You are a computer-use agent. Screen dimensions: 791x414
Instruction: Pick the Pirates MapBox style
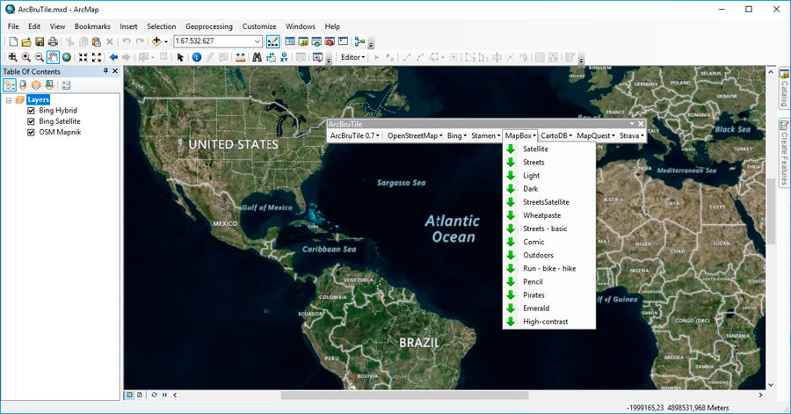coord(548,295)
